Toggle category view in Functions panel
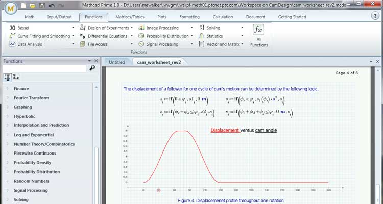Image resolution: width=383 pixels, height=204 pixels. 7,78
